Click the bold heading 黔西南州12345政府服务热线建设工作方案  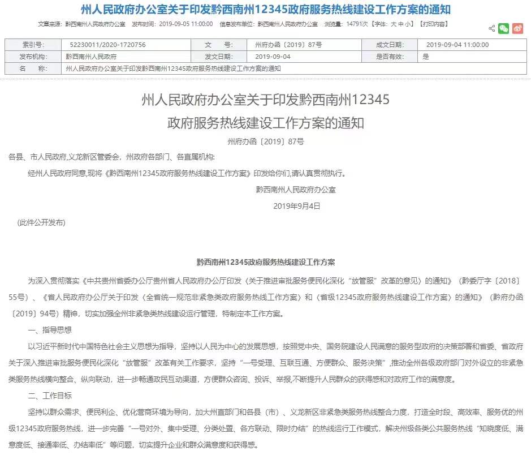point(266,262)
